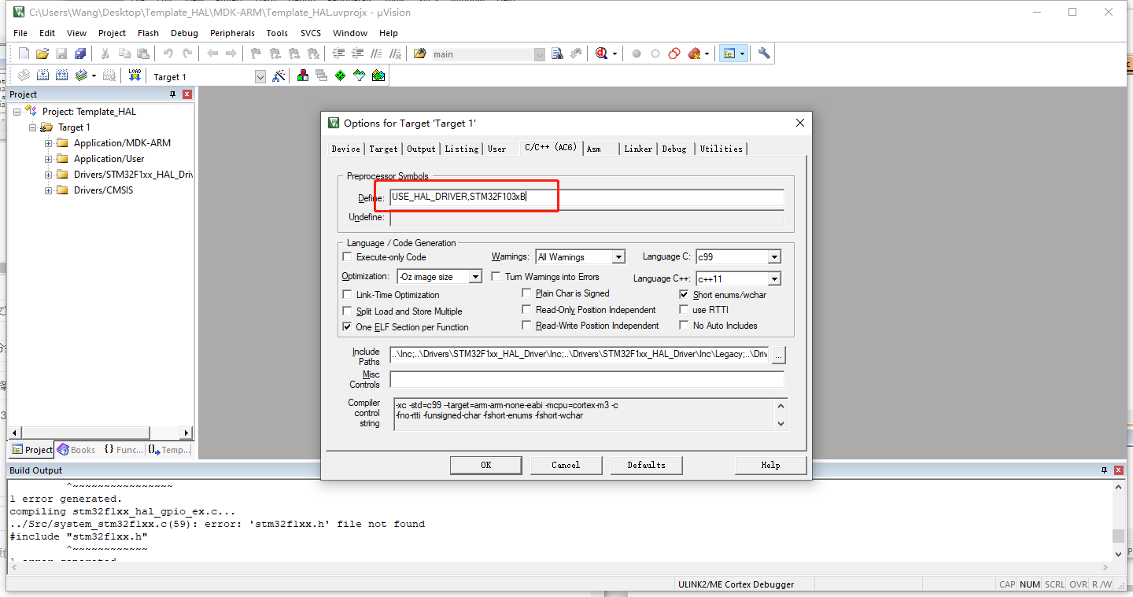Open the Flash menu
This screenshot has height=597, width=1133.
point(148,33)
